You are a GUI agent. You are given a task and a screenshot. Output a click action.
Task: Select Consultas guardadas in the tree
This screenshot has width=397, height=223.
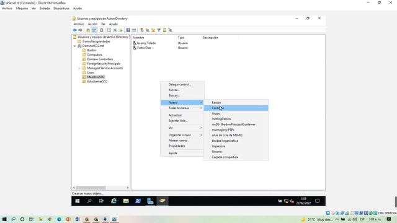point(96,42)
